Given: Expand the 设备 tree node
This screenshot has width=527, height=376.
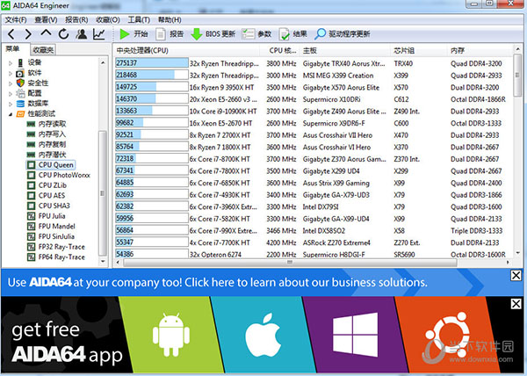Looking at the screenshot, I should point(11,63).
